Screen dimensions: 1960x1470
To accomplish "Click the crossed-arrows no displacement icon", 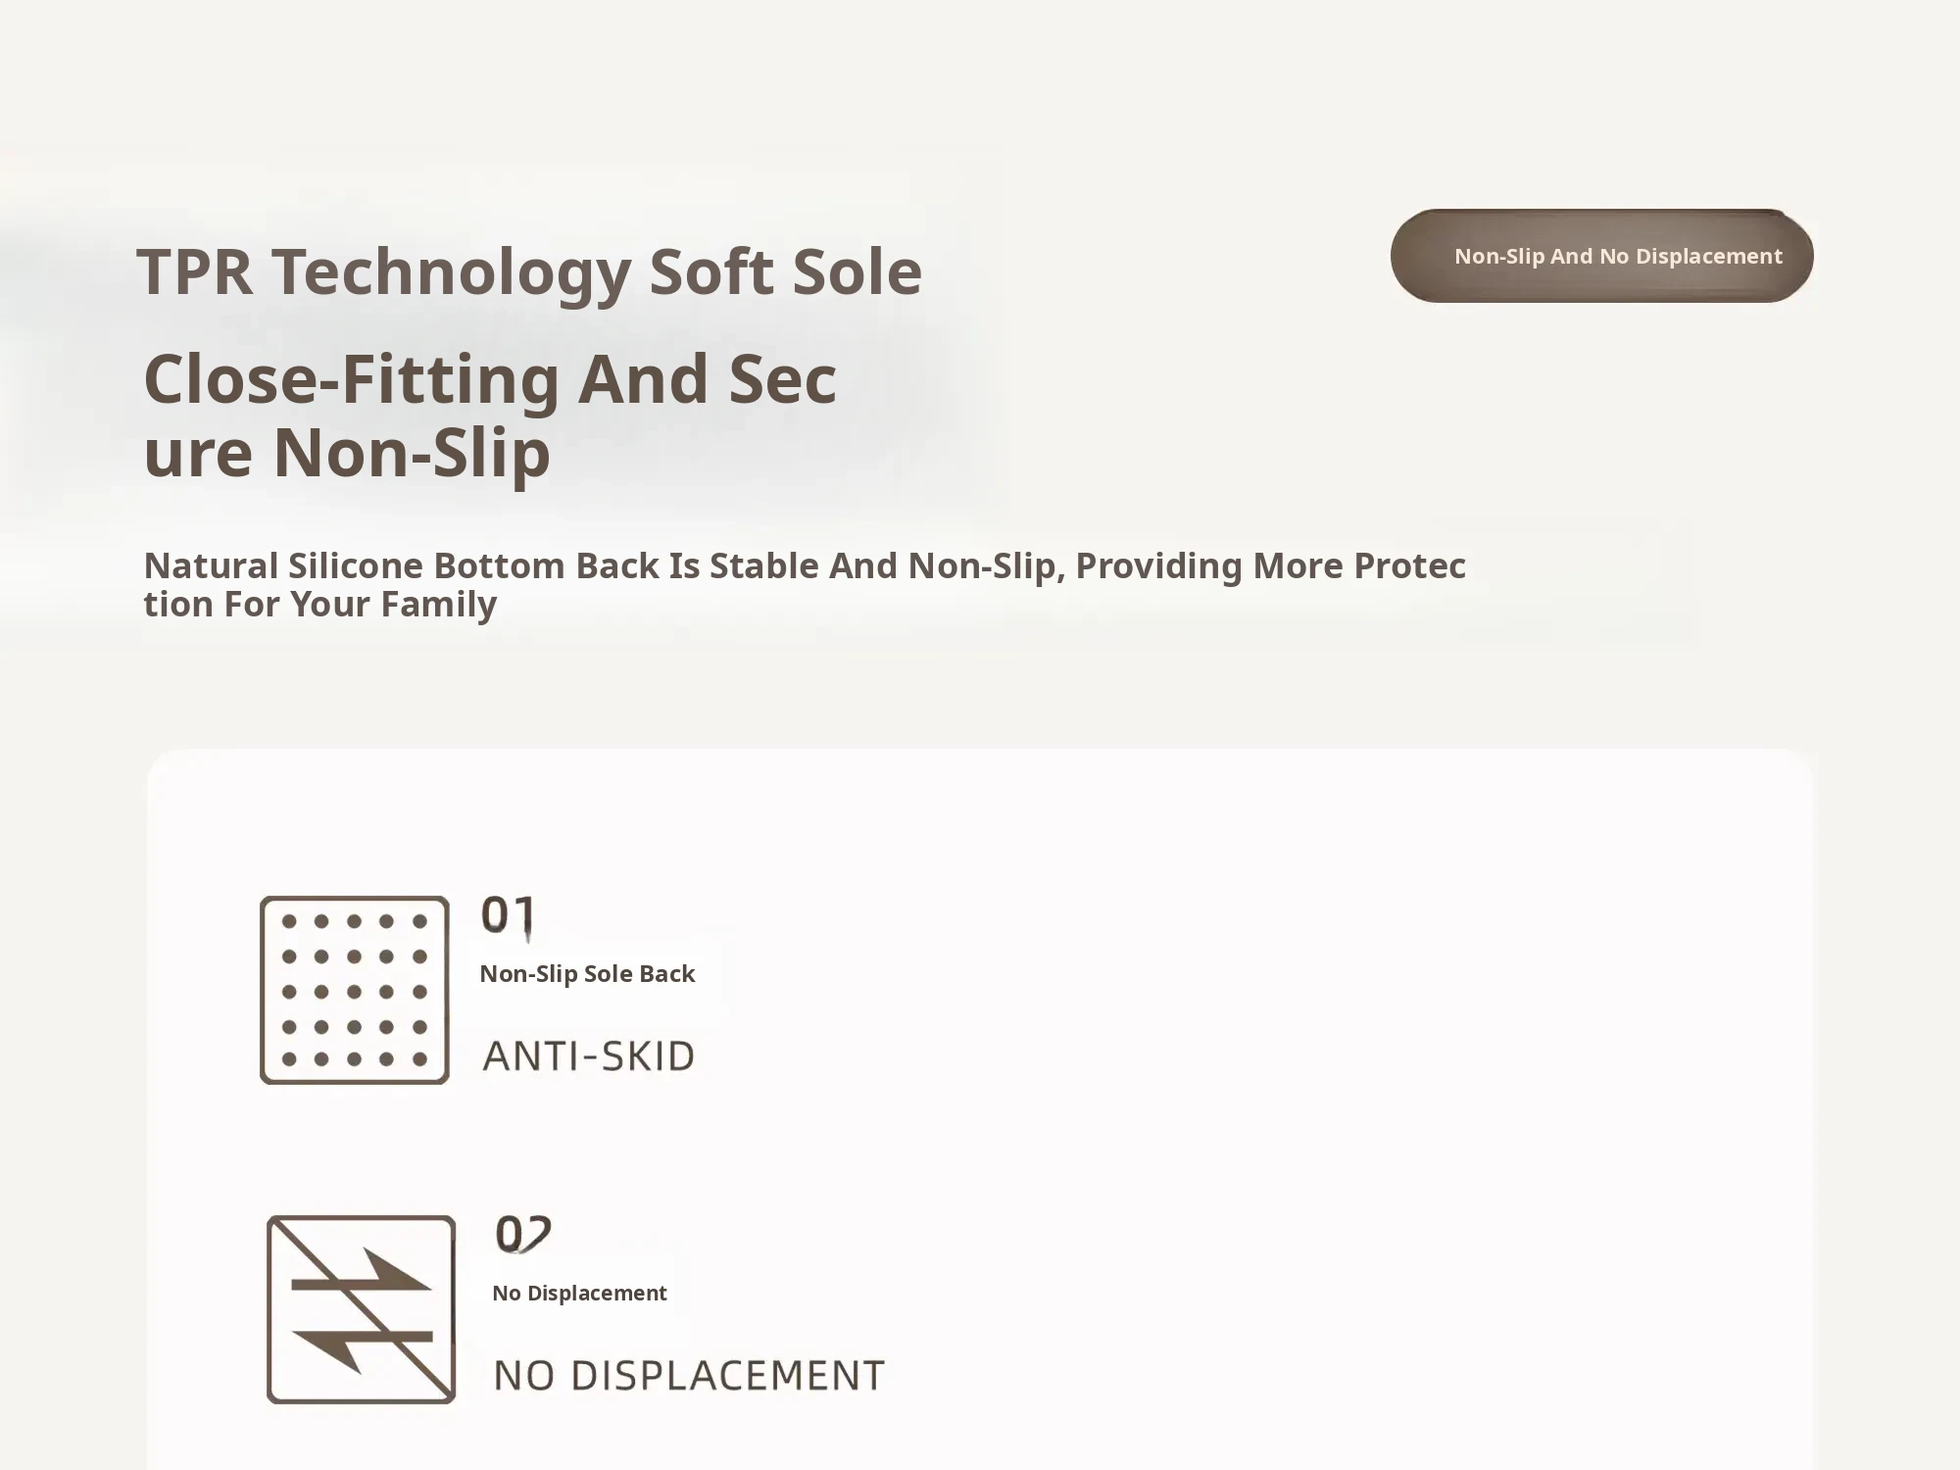I will point(361,1309).
